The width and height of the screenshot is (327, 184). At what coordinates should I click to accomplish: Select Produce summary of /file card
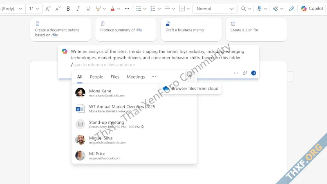[126, 29]
